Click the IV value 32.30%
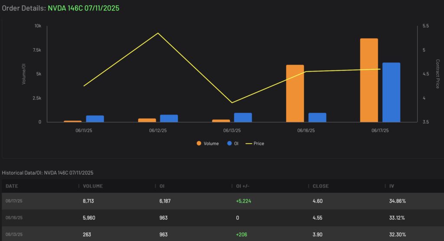 point(398,234)
